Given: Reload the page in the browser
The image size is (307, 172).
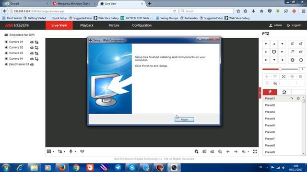Looking at the screenshot, I should point(175,11).
